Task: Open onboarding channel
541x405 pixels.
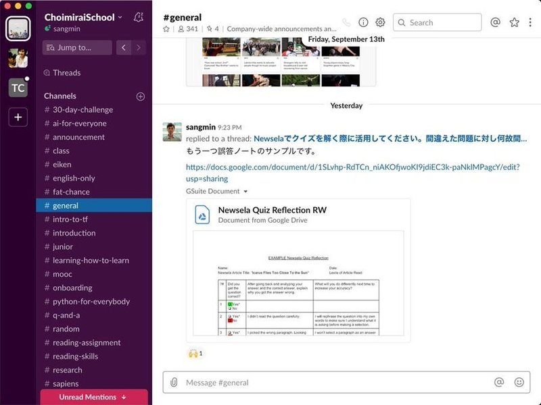Action: point(94,288)
